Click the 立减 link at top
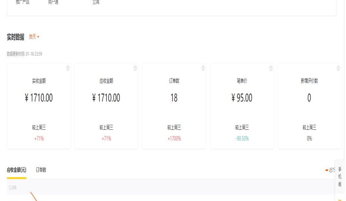The width and height of the screenshot is (346, 201). [x=96, y=2]
